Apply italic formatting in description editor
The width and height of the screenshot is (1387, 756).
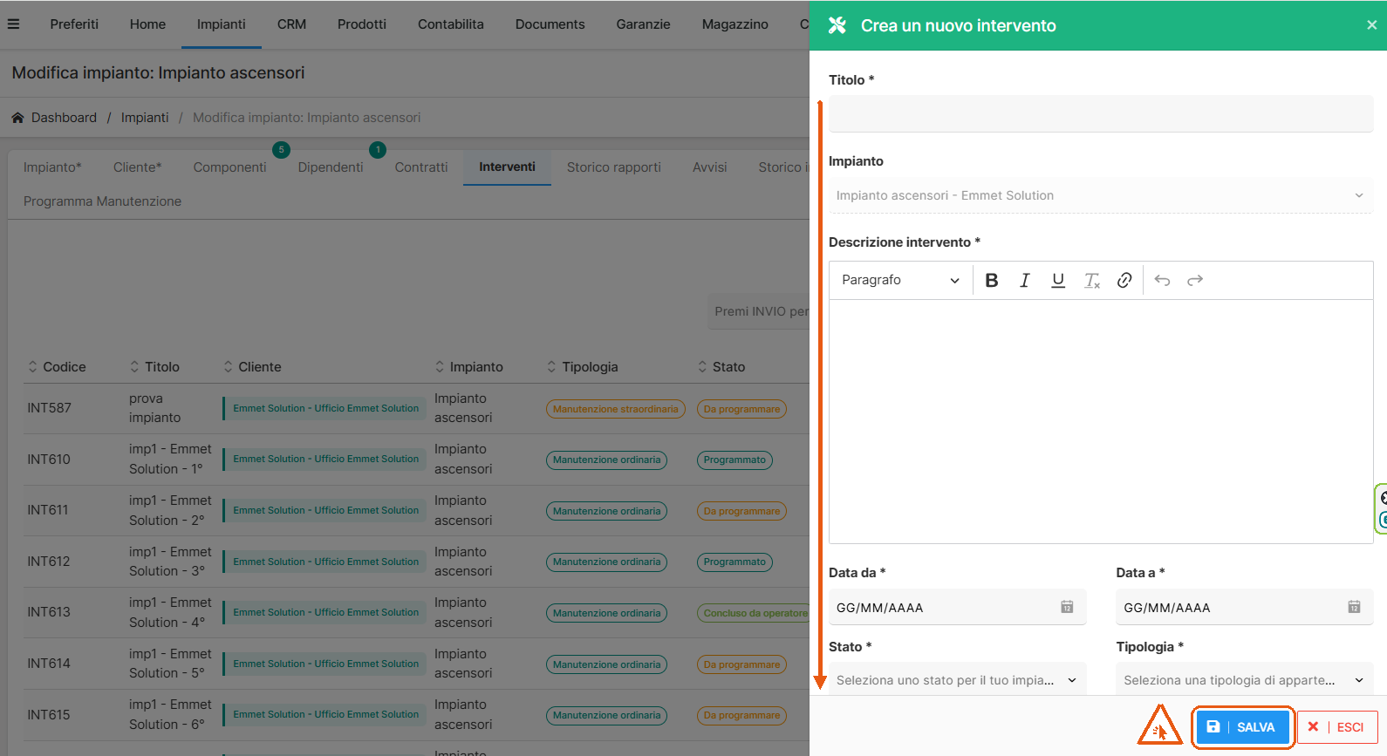[1025, 280]
